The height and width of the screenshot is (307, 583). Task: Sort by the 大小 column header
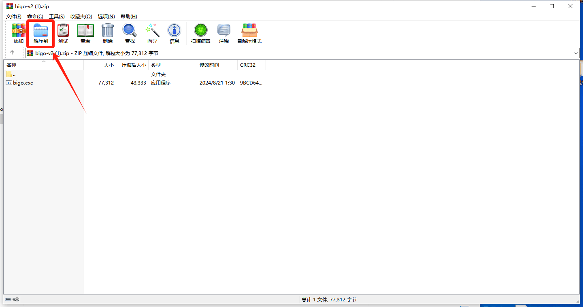tap(100, 65)
